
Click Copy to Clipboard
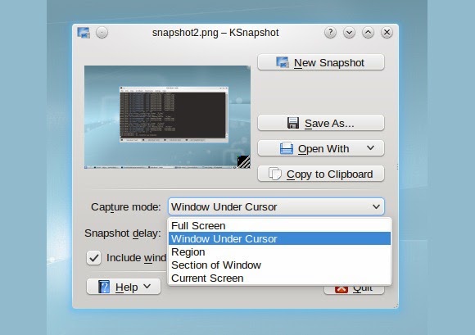[321, 174]
